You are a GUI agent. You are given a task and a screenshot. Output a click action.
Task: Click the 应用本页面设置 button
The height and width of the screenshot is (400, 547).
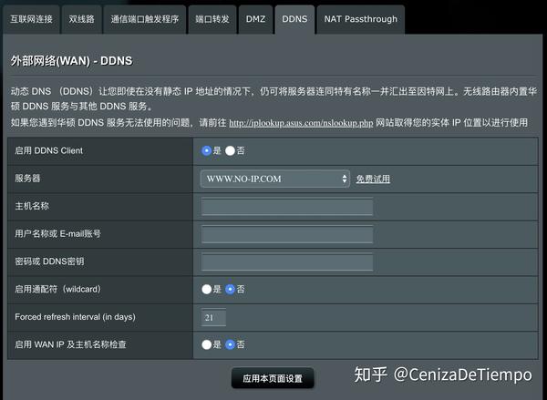point(273,378)
